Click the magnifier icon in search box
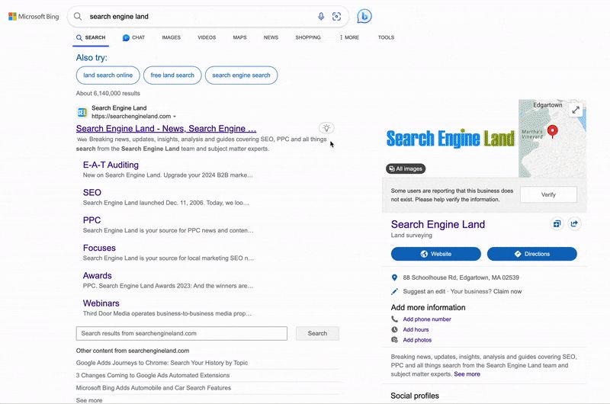Viewport: 610px width, 404px height. tap(78, 16)
